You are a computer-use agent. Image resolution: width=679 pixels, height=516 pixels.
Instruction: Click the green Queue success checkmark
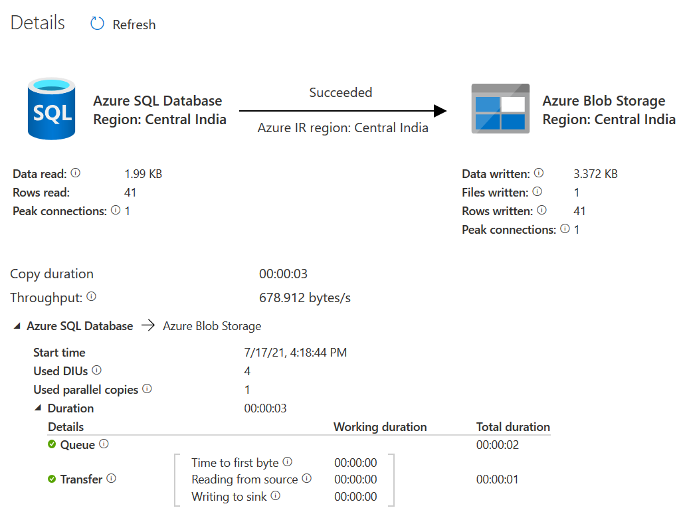52,444
